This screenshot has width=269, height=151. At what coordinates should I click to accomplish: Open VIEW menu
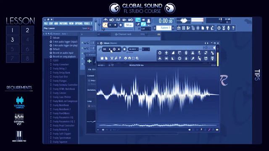71,23
